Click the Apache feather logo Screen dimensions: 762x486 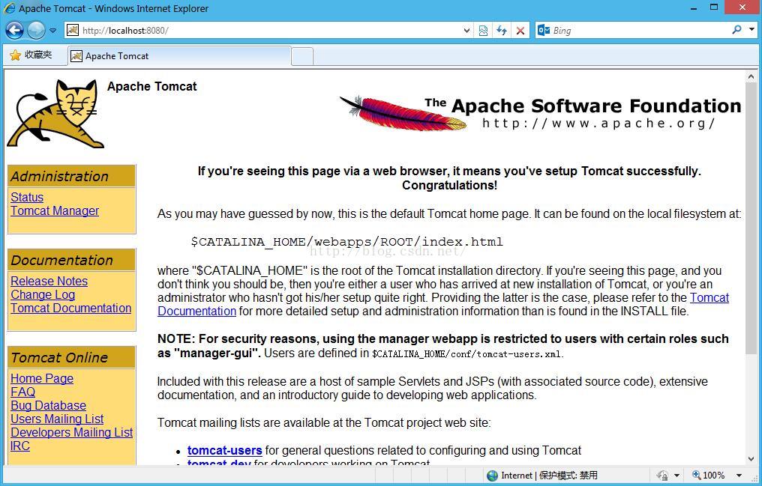[x=403, y=114]
